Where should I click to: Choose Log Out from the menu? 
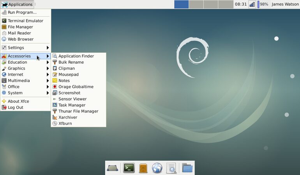pos(26,107)
